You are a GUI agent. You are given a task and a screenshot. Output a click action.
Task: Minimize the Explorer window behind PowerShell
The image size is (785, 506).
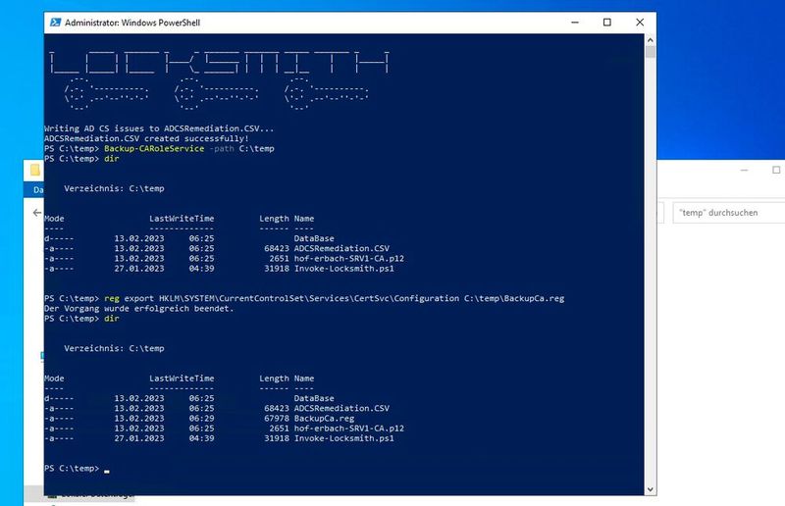point(744,171)
